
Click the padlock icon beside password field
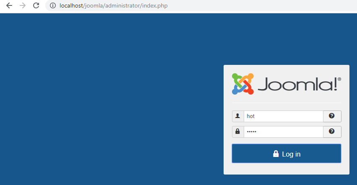click(238, 132)
